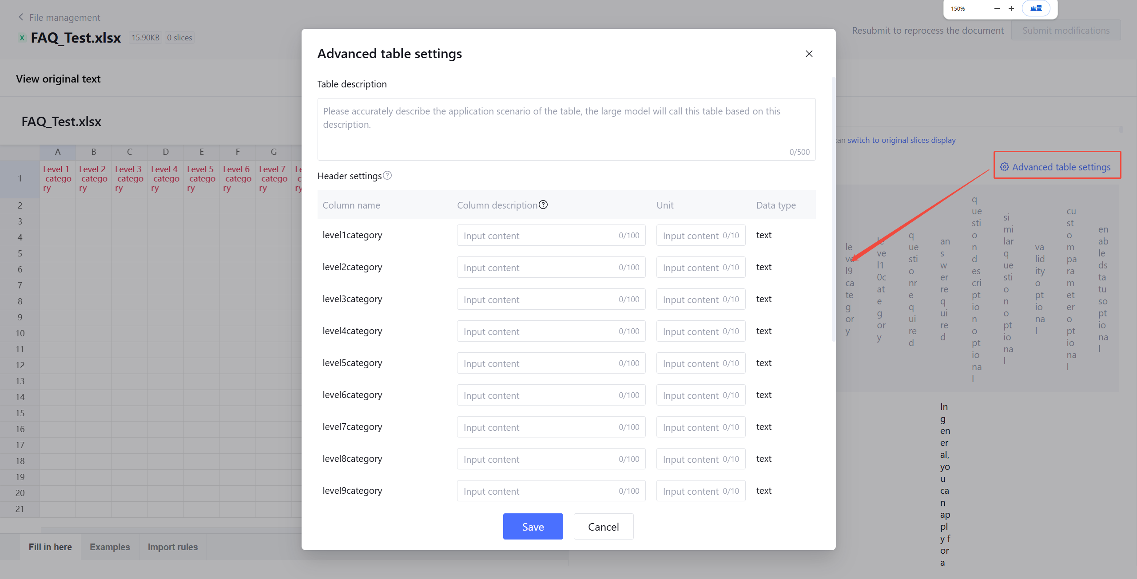Viewport: 1137px width, 579px height.
Task: Focus the Table description text area
Action: pyautogui.click(x=566, y=129)
